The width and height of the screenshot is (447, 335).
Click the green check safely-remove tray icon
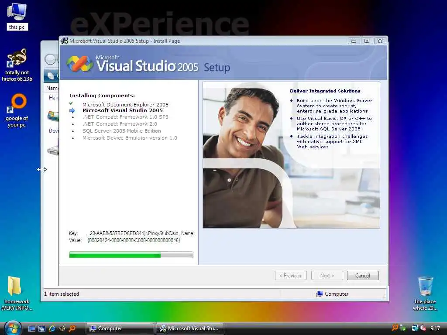403,328
